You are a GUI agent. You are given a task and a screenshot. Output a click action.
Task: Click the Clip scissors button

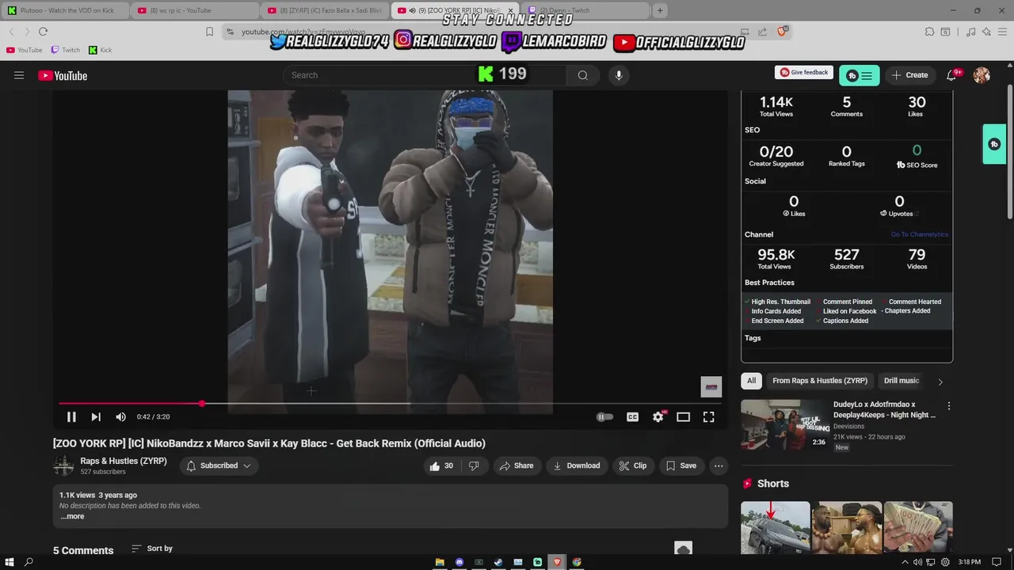pyautogui.click(x=633, y=465)
